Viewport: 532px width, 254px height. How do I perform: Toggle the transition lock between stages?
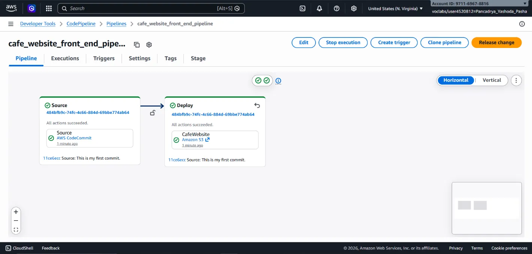click(152, 113)
